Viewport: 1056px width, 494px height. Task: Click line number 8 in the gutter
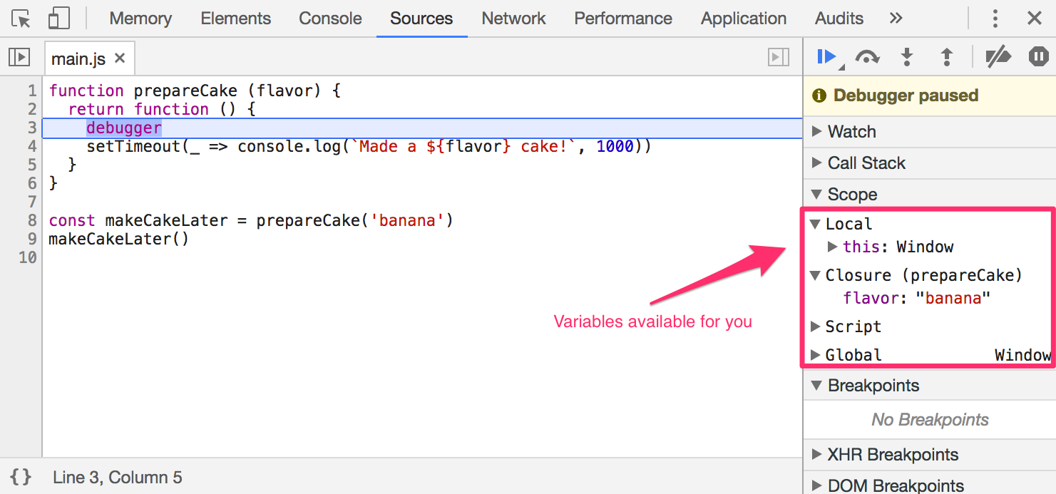31,220
